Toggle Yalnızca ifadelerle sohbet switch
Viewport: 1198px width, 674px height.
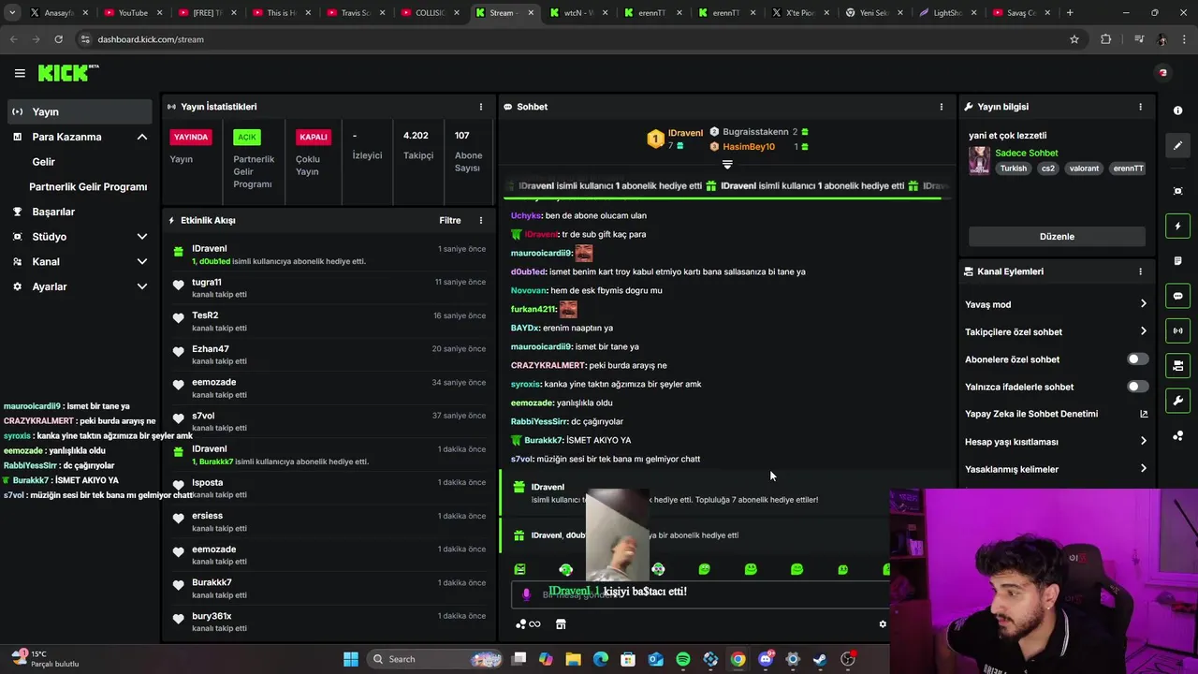point(1137,387)
